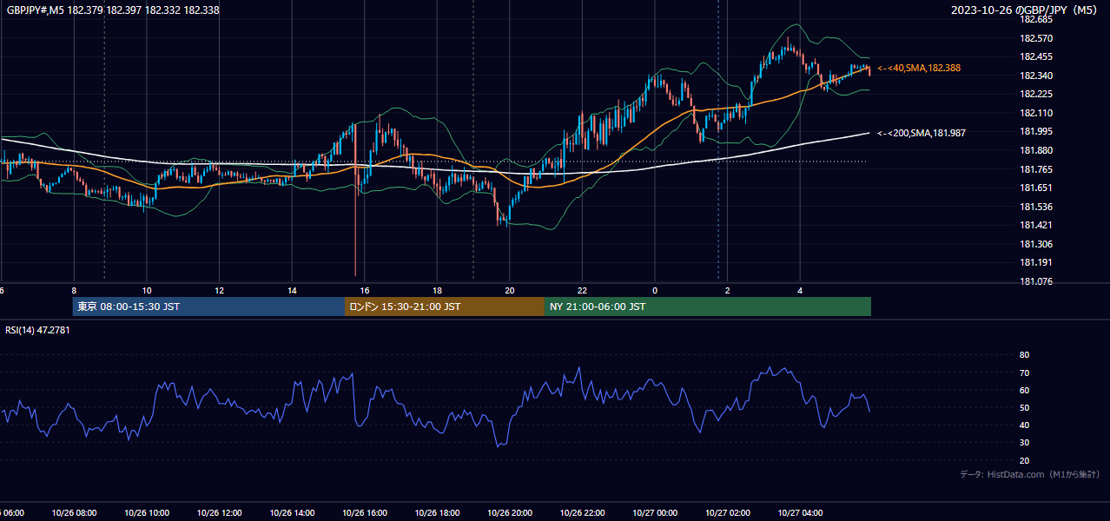The width and height of the screenshot is (1110, 521).
Task: Click hour 0 on the price chart time axis
Action: (x=655, y=291)
